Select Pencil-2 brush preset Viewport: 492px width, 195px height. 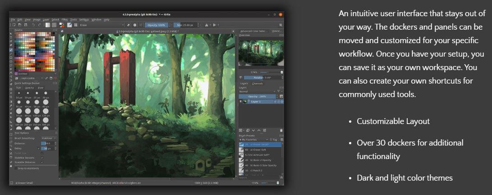pyautogui.click(x=260, y=171)
